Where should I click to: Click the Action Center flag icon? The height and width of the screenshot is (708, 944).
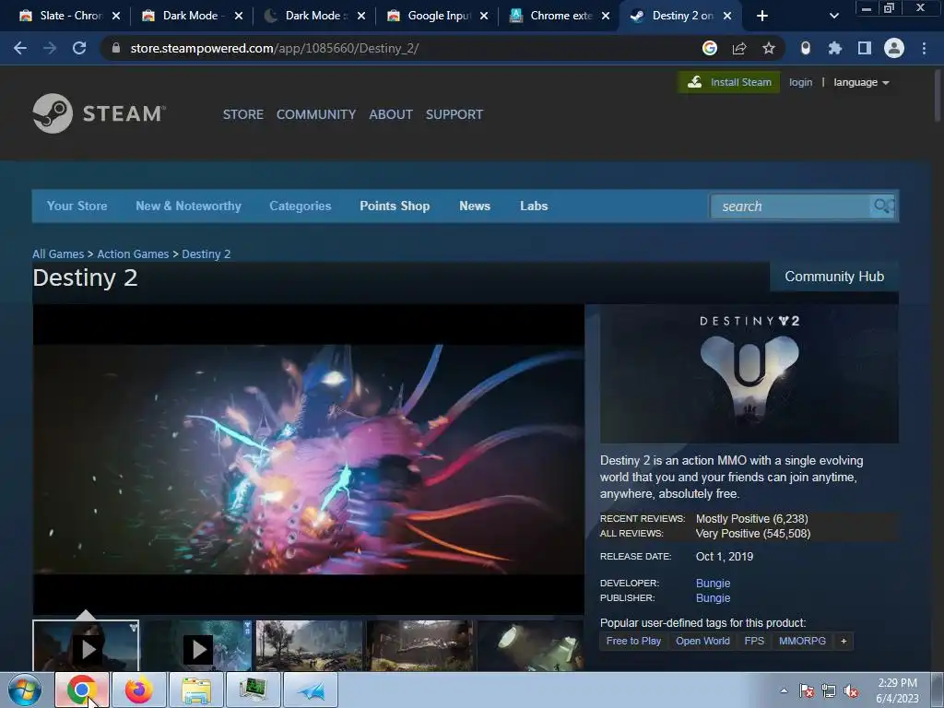click(807, 691)
